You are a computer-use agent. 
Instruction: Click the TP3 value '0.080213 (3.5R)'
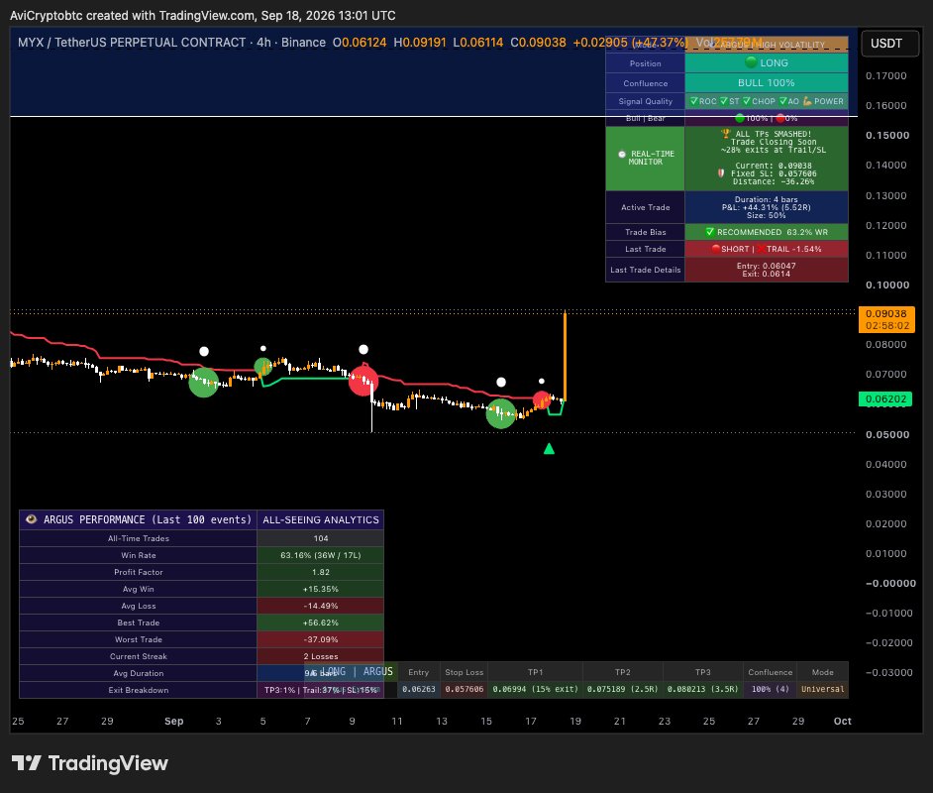(703, 689)
